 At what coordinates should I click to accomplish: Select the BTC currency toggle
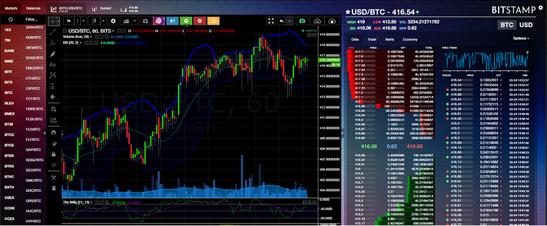click(x=507, y=25)
